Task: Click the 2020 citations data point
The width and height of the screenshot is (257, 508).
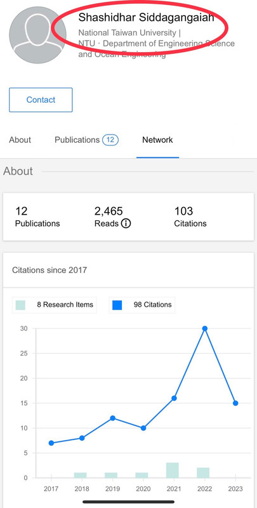Action: pyautogui.click(x=143, y=428)
